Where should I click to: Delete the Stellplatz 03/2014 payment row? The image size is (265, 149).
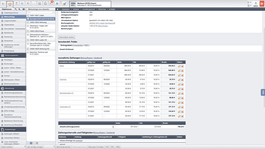(182, 79)
